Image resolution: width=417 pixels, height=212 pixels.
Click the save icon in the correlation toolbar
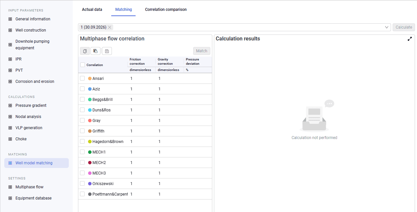107,51
